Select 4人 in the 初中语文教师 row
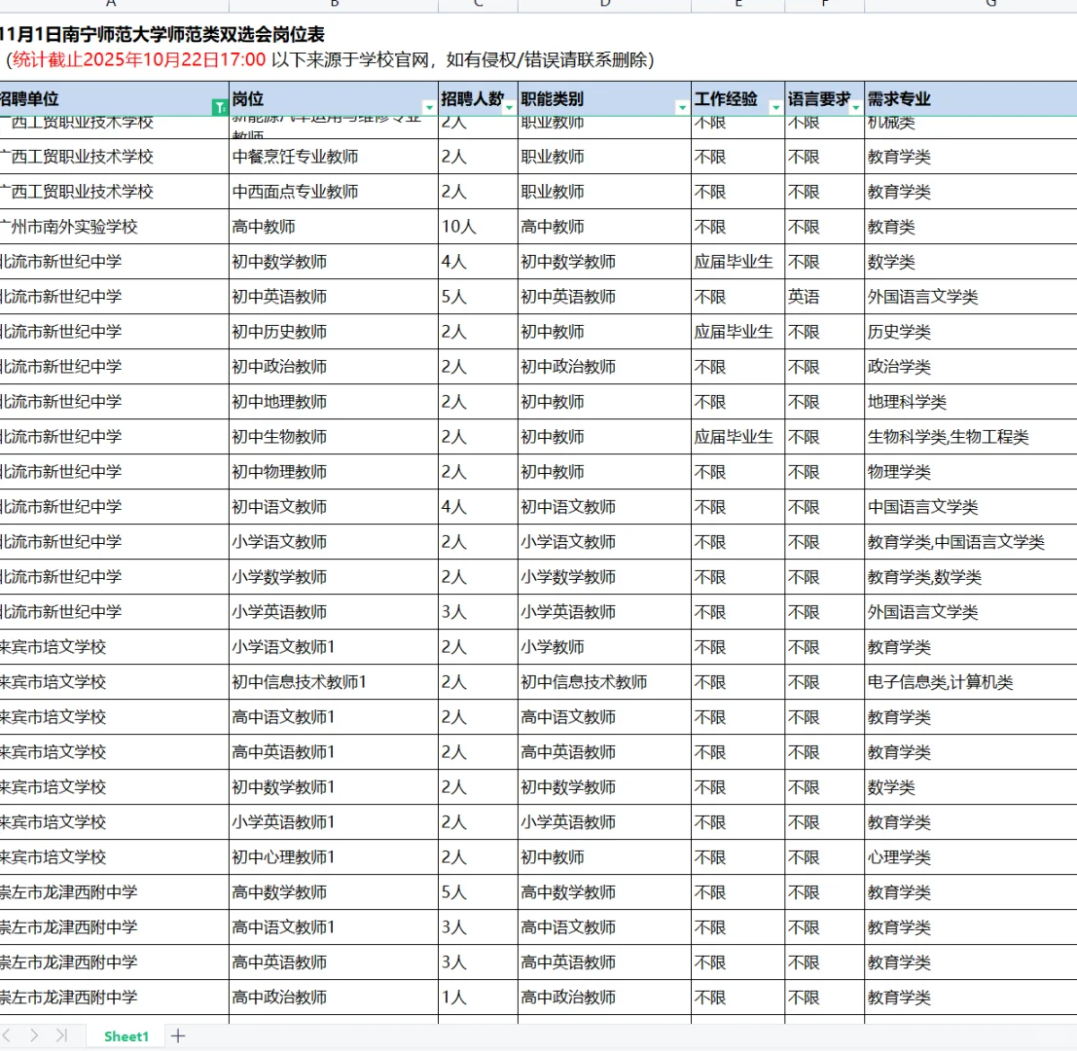 pos(478,507)
